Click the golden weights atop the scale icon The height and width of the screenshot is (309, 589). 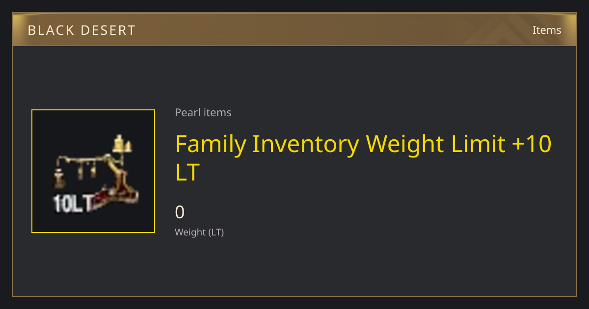click(122, 144)
